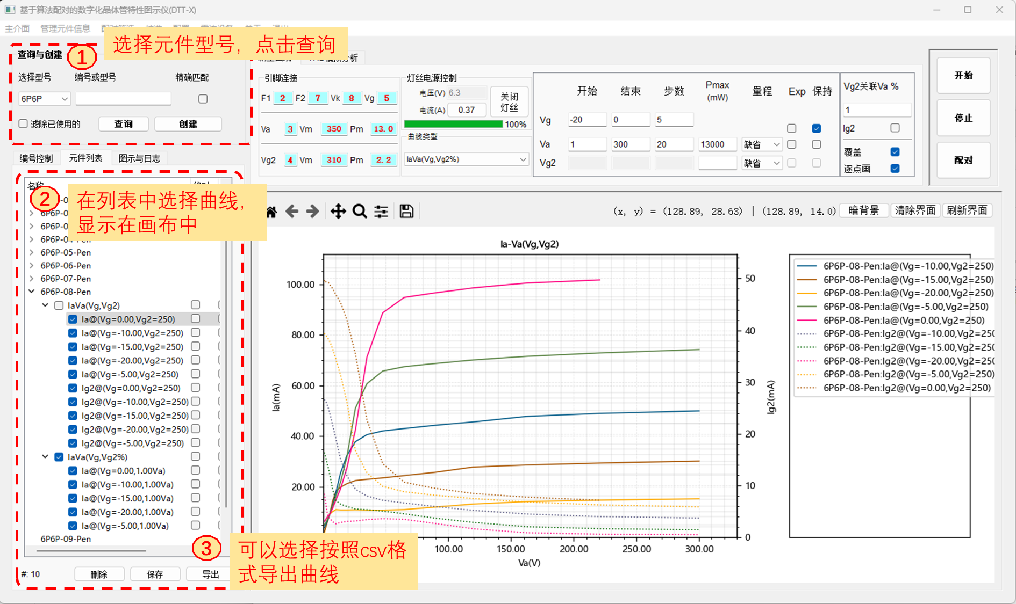1016x604 pixels.
Task: Uncheck the 逐点画 checkbox
Action: 895,169
